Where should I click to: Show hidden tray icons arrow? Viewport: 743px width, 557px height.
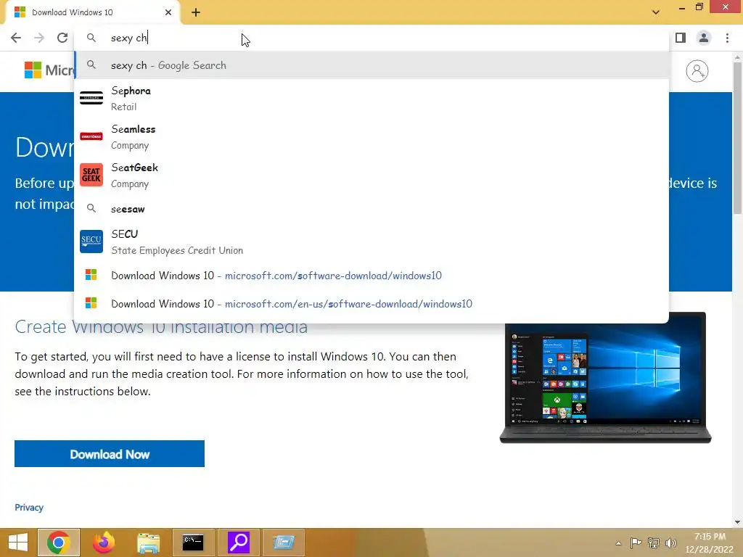click(x=618, y=542)
